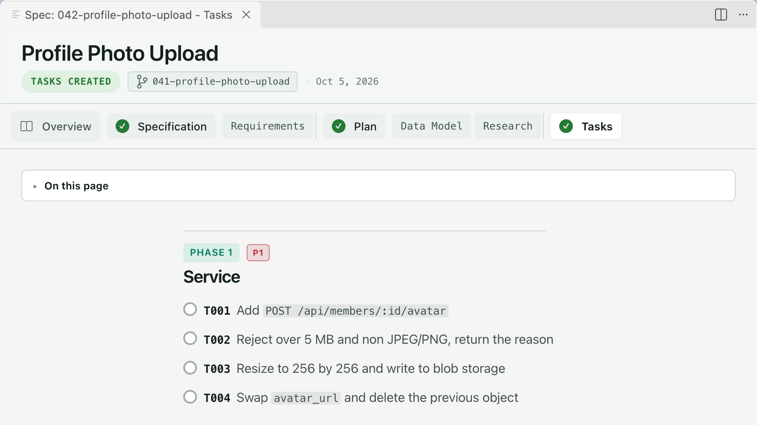Viewport: 757px width, 425px height.
Task: Tick the T004 task circle
Action: pyautogui.click(x=190, y=397)
